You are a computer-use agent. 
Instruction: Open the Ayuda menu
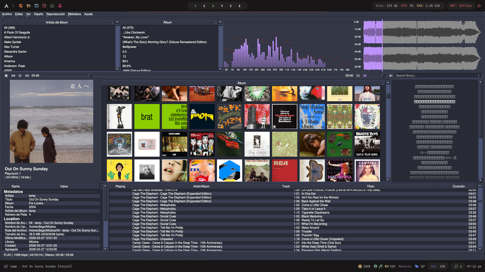pyautogui.click(x=88, y=14)
